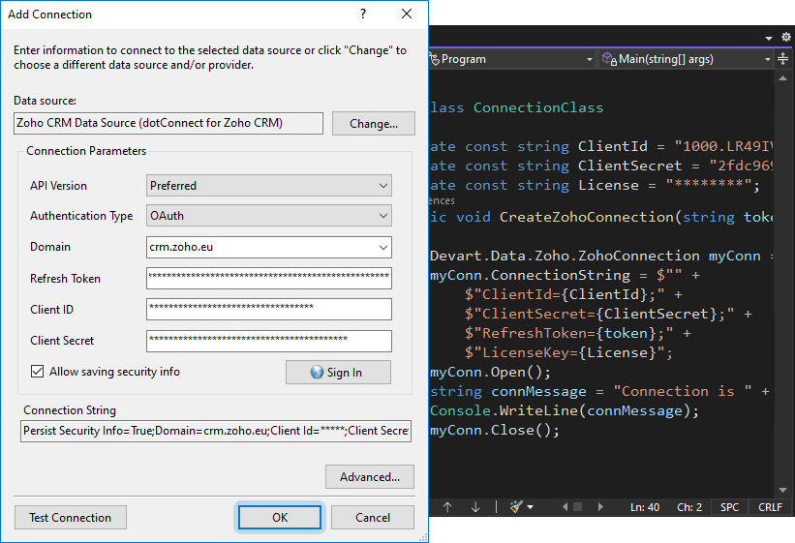This screenshot has width=795, height=543.
Task: Click the Client ID field
Action: (269, 310)
